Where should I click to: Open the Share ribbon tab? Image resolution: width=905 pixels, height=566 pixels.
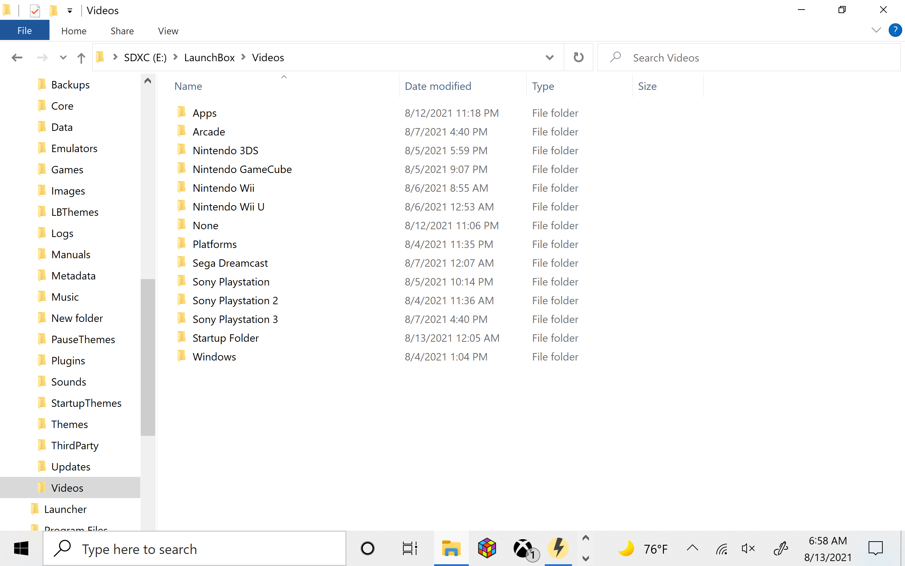pyautogui.click(x=122, y=31)
